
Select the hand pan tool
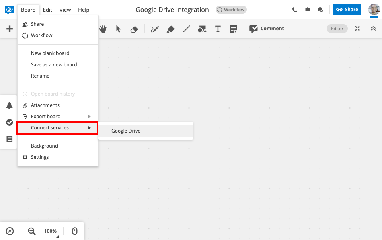[x=103, y=29]
